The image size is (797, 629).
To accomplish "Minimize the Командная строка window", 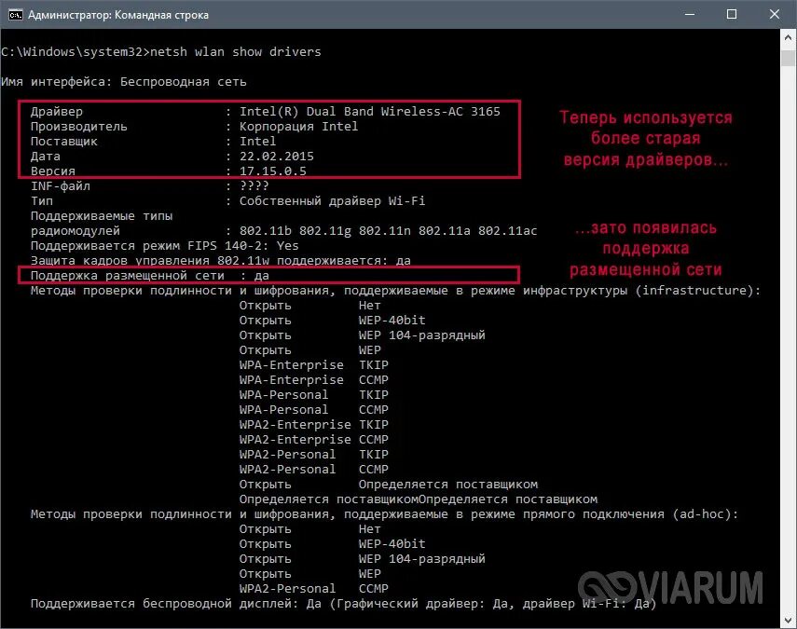I will [x=690, y=14].
